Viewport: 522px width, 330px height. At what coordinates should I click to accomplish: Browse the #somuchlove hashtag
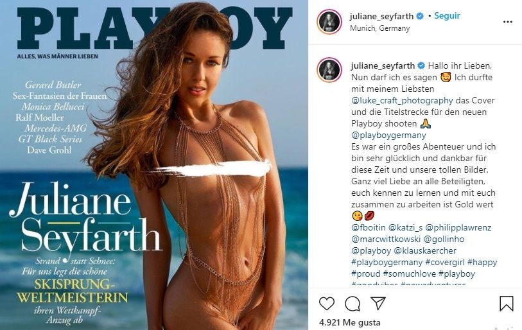point(409,274)
